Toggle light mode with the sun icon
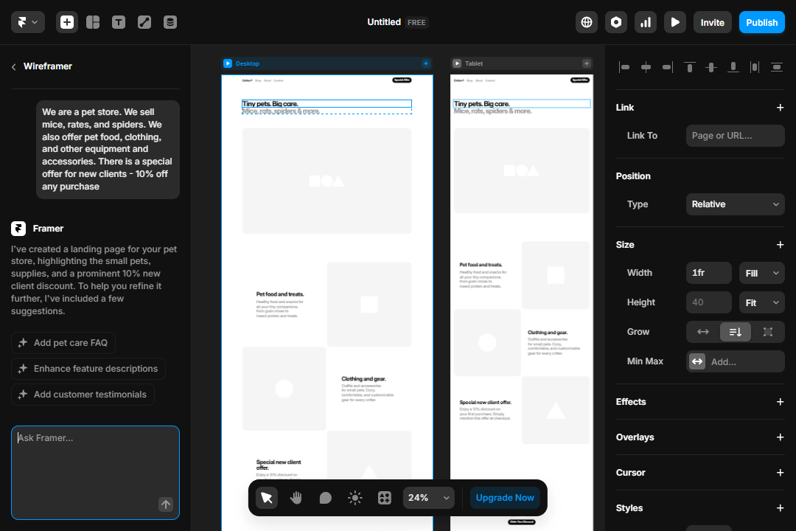Viewport: 796px width, 531px height. (355, 498)
